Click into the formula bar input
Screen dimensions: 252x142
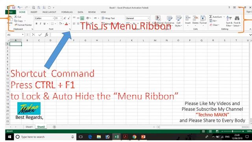click(150, 35)
